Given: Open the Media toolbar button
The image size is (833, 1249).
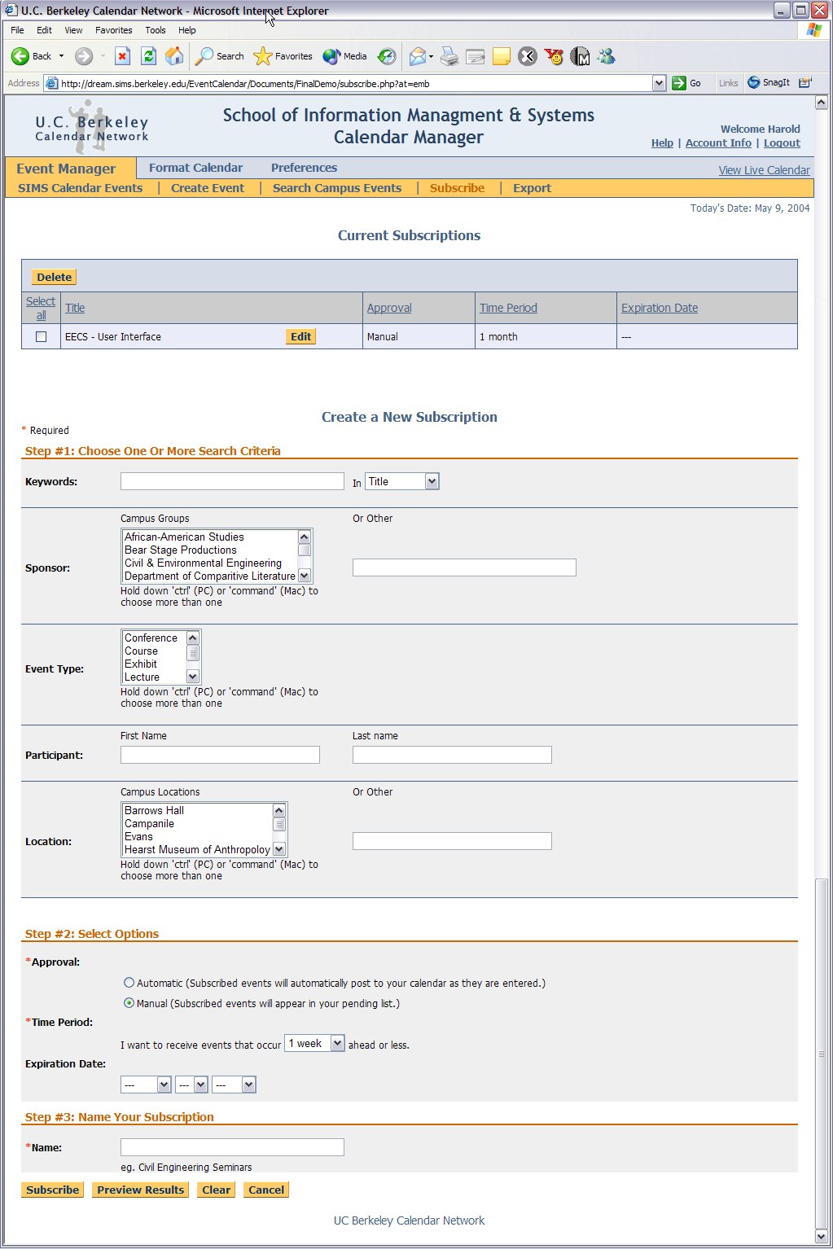Looking at the screenshot, I should [x=345, y=56].
